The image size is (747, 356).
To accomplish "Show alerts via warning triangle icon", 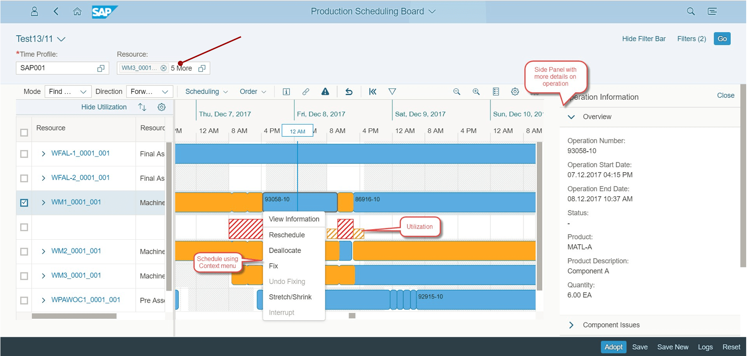I will pyautogui.click(x=325, y=91).
